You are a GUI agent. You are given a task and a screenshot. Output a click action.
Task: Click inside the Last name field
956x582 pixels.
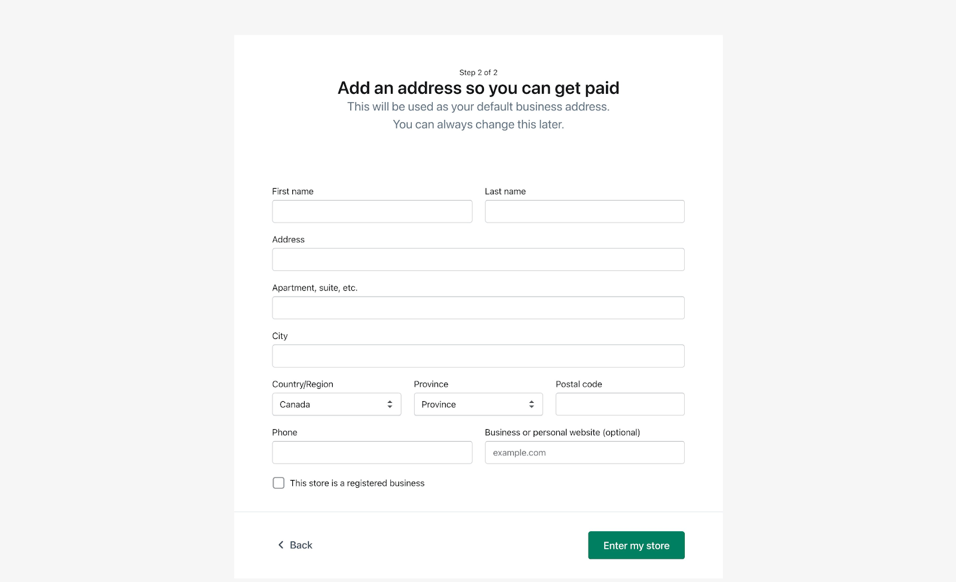(x=584, y=211)
